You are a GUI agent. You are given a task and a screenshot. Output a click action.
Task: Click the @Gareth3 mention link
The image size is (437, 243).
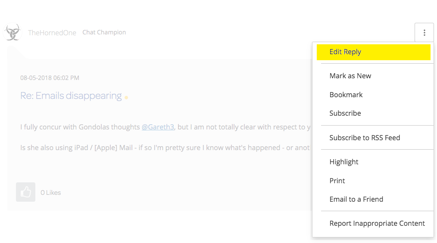[158, 127]
